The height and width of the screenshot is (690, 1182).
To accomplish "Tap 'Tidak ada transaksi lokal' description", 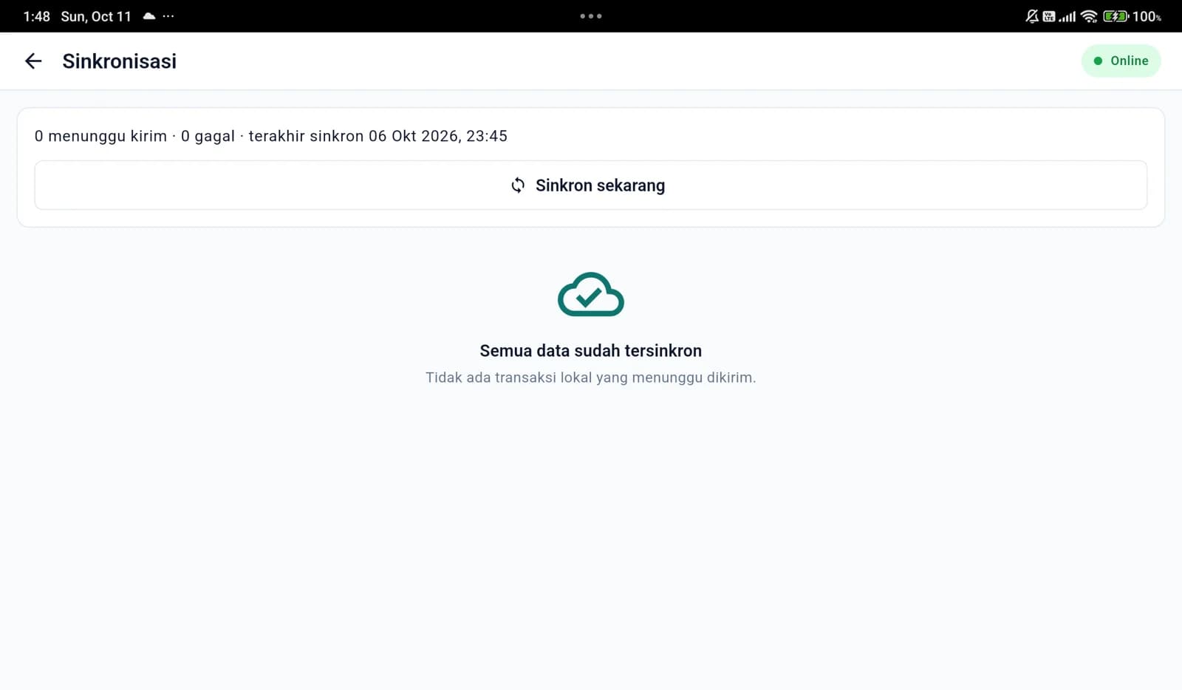I will (x=590, y=378).
